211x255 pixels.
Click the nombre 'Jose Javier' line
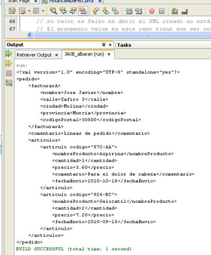point(82,92)
